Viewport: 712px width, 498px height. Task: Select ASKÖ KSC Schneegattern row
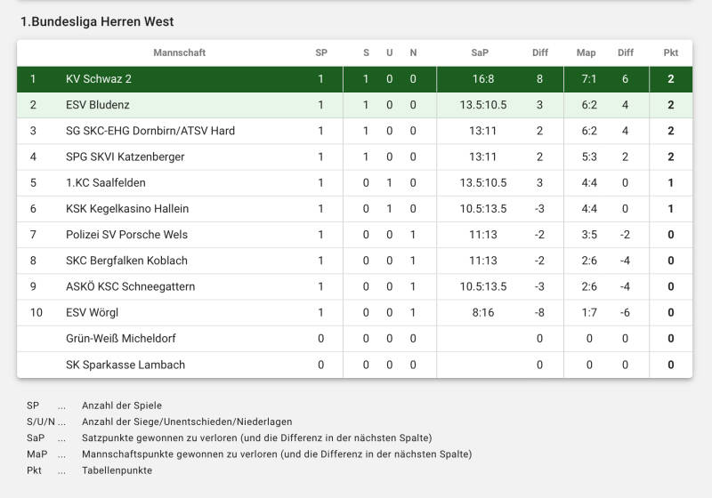point(130,286)
